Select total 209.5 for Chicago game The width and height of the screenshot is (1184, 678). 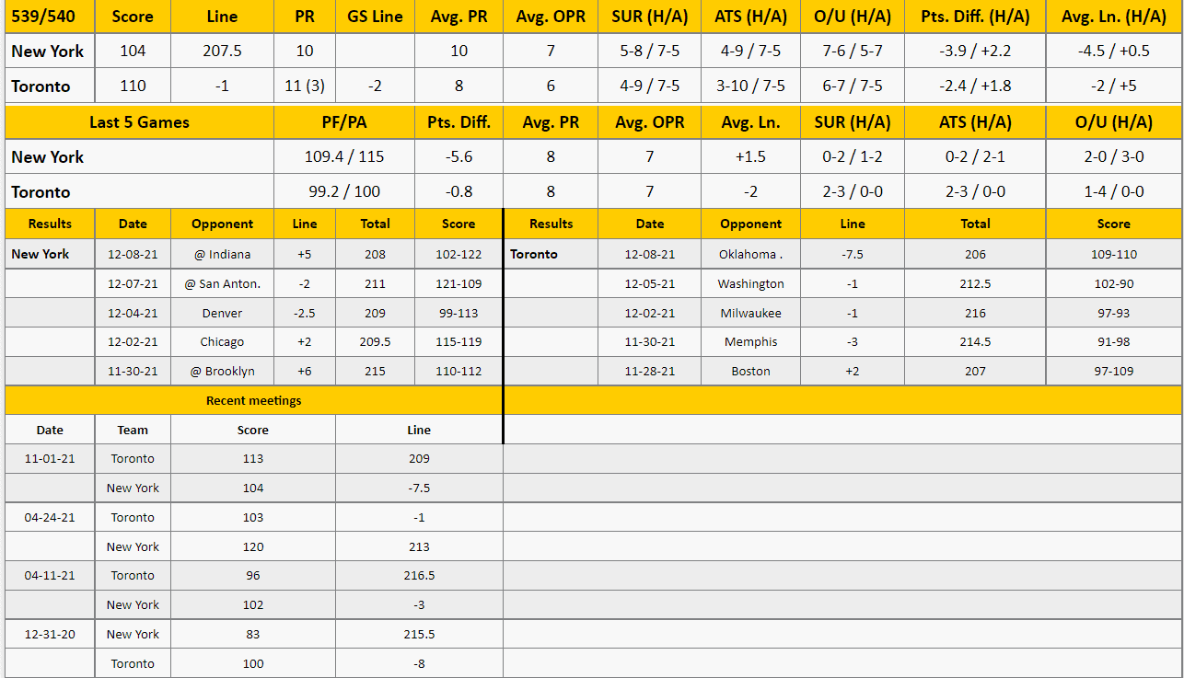(375, 342)
